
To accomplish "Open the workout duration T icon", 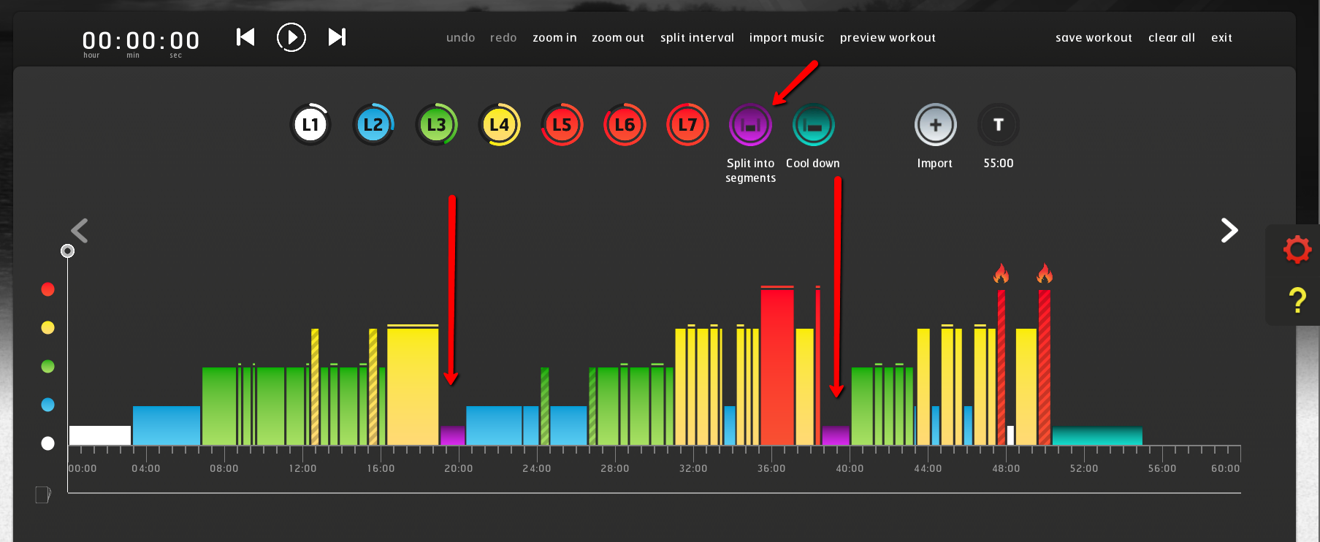I will click(x=998, y=125).
